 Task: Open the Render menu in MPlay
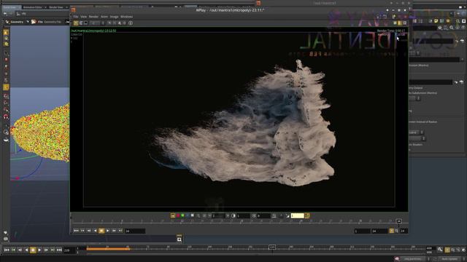pyautogui.click(x=93, y=17)
